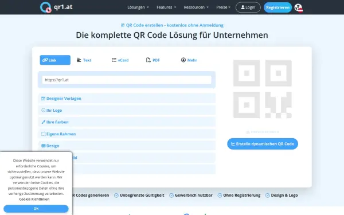344x215 pixels.
Task: Open the Lösungen dropdown menu
Action: click(x=138, y=7)
